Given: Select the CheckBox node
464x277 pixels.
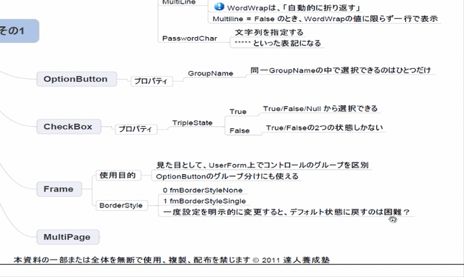Looking at the screenshot, I should 69,127.
